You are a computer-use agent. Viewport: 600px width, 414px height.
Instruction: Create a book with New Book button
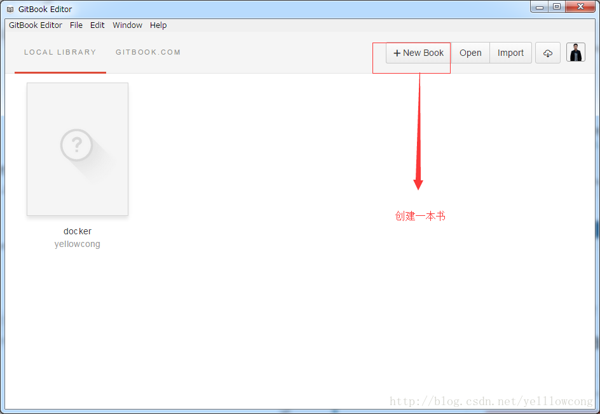(x=419, y=53)
